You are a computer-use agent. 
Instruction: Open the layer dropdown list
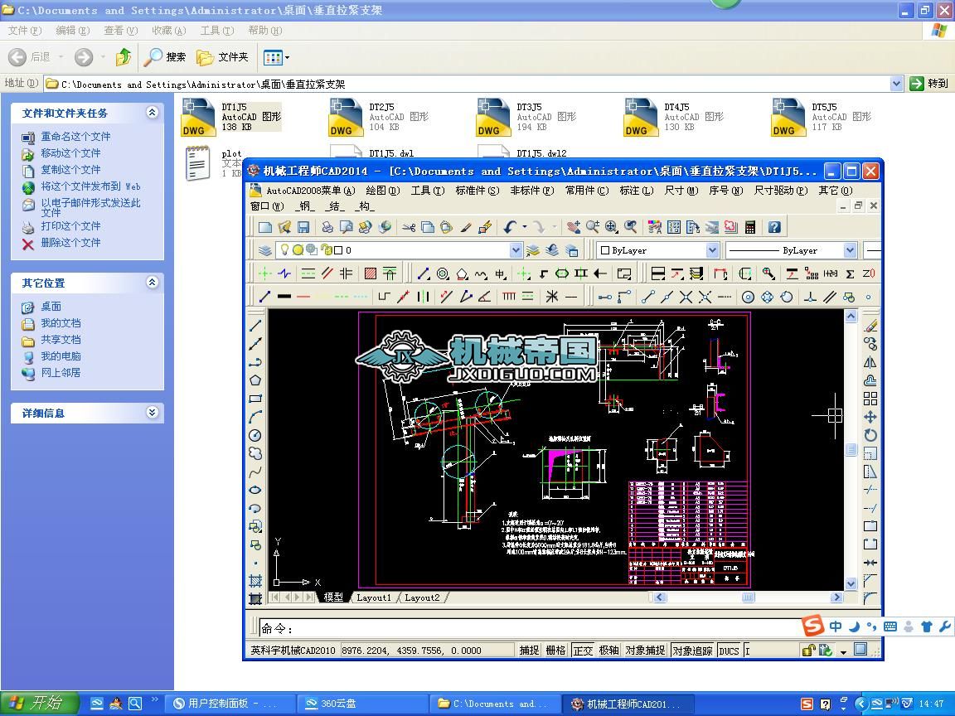tap(516, 250)
